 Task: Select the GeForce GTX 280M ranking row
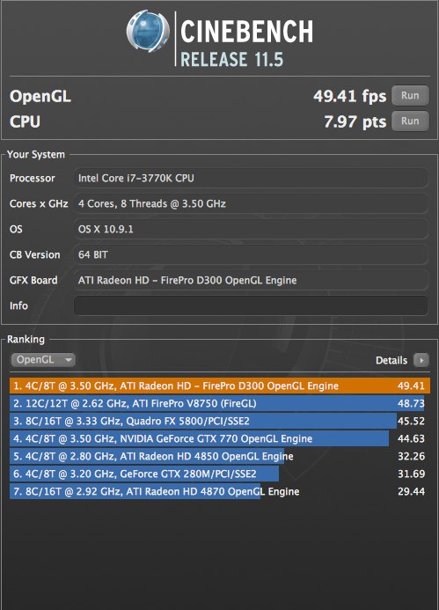(220, 474)
